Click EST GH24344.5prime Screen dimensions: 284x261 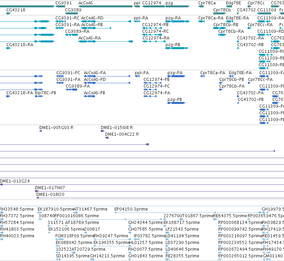tap(146, 223)
